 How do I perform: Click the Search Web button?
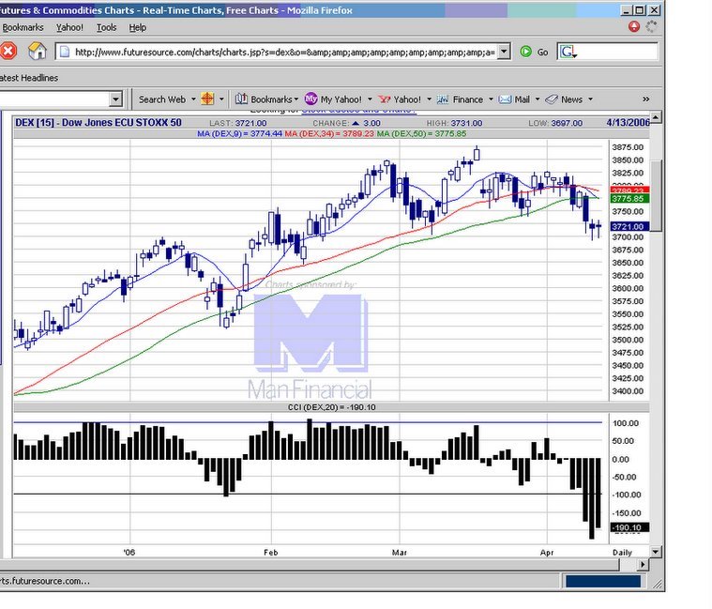point(162,99)
